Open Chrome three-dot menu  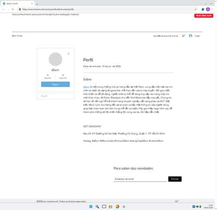pos(212,10)
